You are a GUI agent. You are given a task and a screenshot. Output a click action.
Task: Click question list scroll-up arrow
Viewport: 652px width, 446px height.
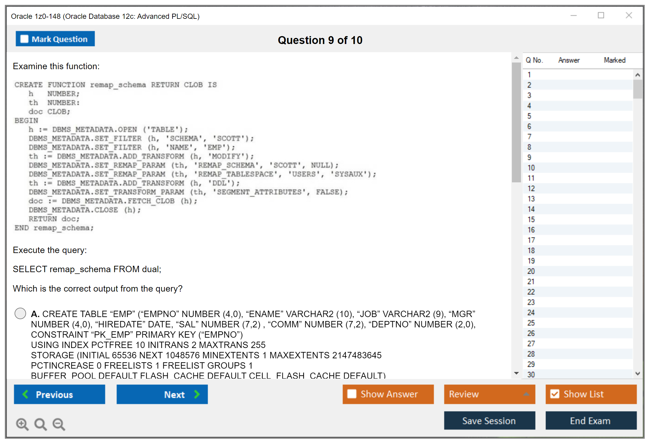tap(637, 75)
